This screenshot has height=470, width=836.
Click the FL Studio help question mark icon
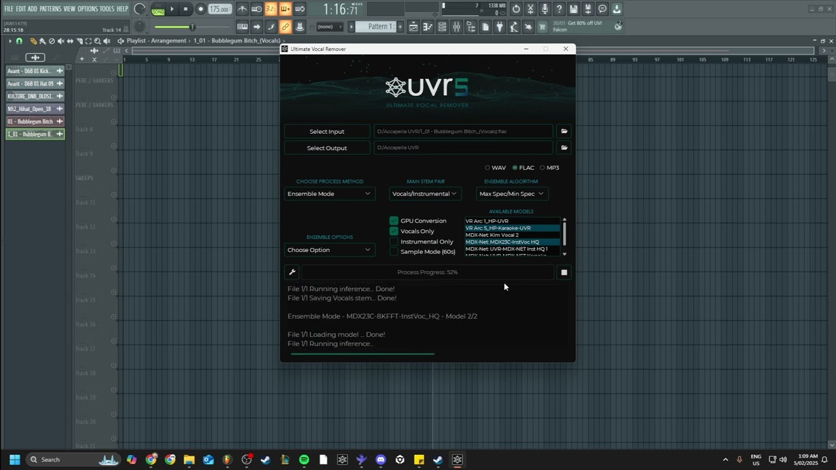click(x=559, y=9)
